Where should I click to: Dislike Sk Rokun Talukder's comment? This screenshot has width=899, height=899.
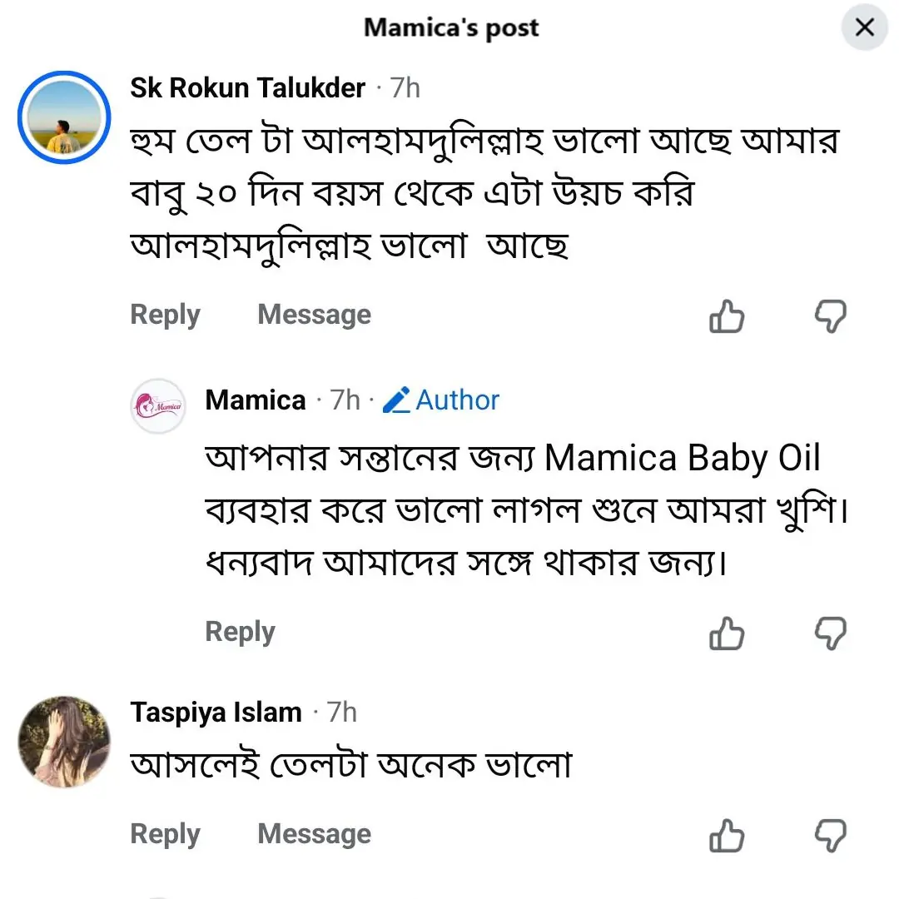click(x=829, y=316)
